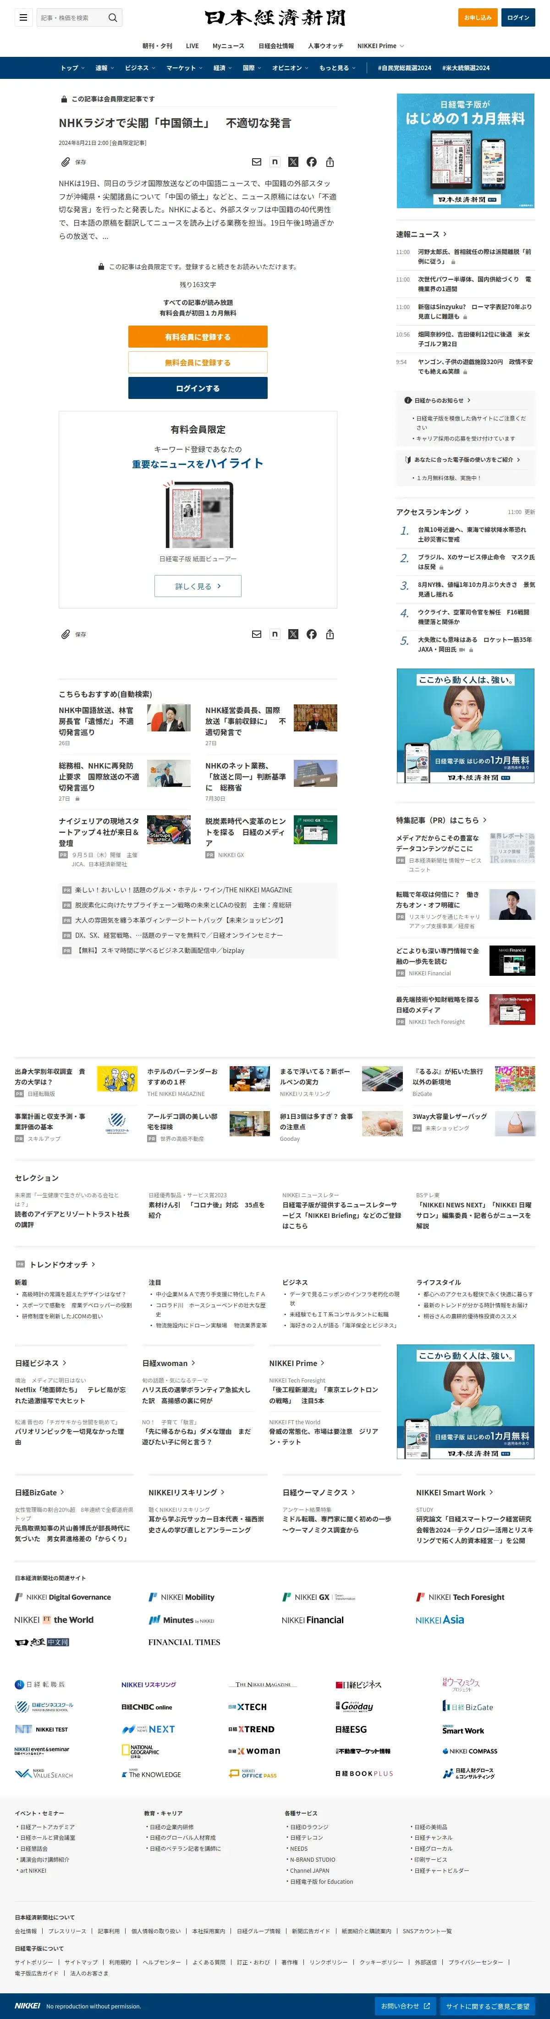The width and height of the screenshot is (550, 2019).
Task: Open NIKKEI Digital Governance logo link
Action: coord(63,1597)
